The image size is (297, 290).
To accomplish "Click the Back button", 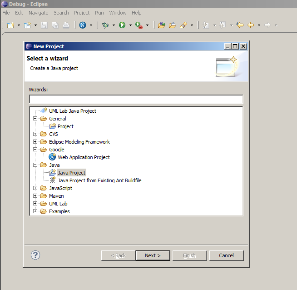I will tap(118, 255).
